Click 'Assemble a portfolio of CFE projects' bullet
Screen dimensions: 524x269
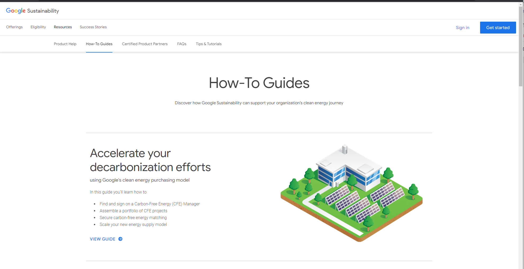[x=133, y=211]
